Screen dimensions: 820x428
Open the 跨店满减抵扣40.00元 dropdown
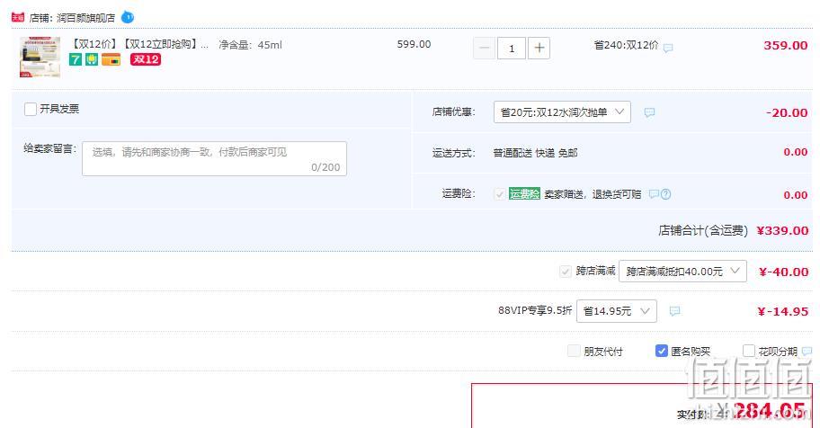click(682, 271)
